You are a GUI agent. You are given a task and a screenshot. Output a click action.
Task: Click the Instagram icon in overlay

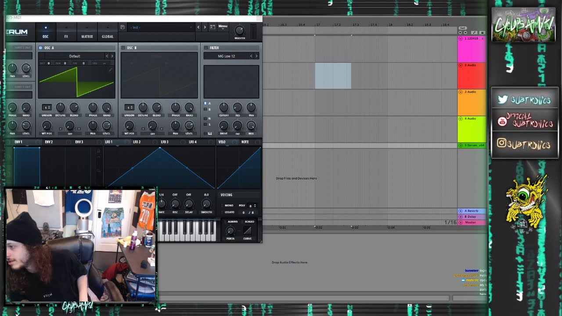click(x=502, y=143)
